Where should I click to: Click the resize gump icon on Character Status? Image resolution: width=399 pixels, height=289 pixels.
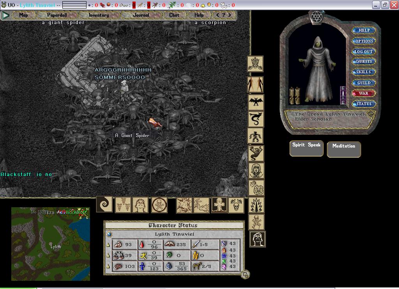(245, 274)
